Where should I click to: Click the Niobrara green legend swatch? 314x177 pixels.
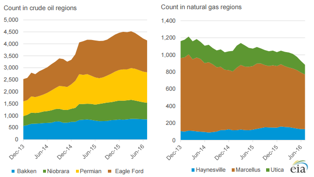point(45,171)
